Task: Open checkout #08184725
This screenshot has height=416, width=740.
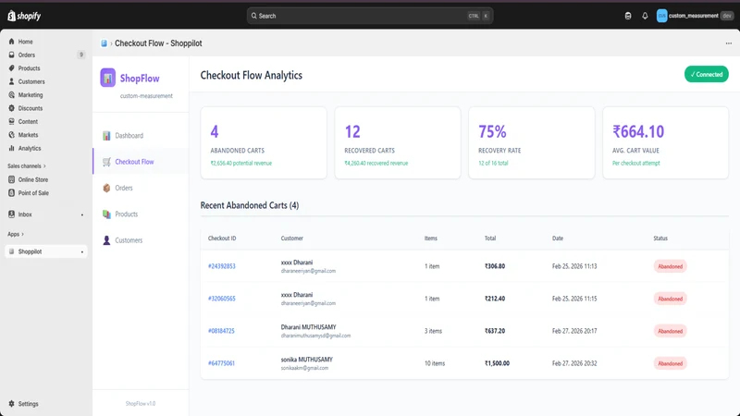Action: point(221,331)
